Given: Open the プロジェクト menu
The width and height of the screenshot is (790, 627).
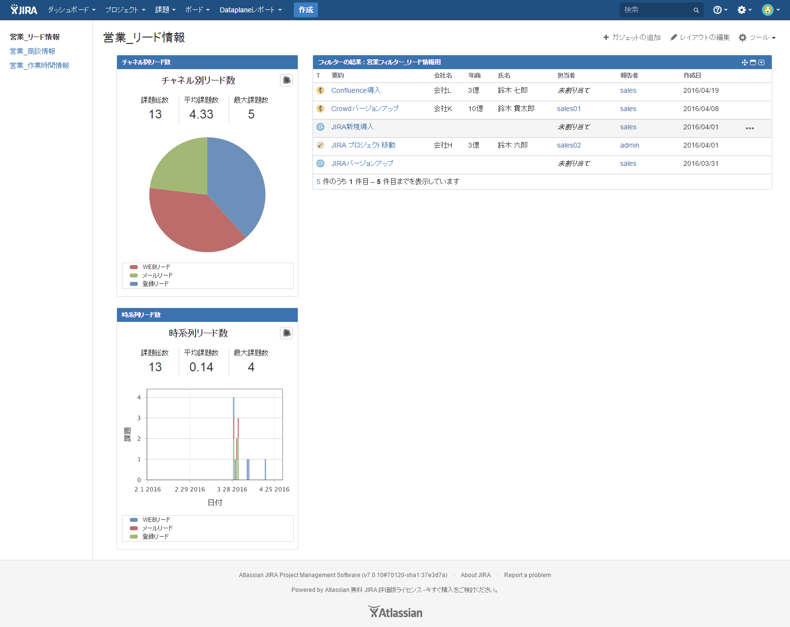Looking at the screenshot, I should pyautogui.click(x=125, y=10).
